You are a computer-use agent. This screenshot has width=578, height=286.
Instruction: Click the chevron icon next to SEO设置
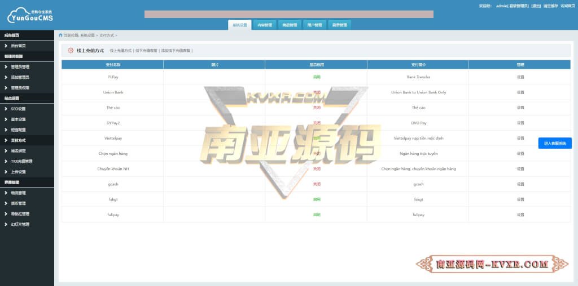(6, 109)
